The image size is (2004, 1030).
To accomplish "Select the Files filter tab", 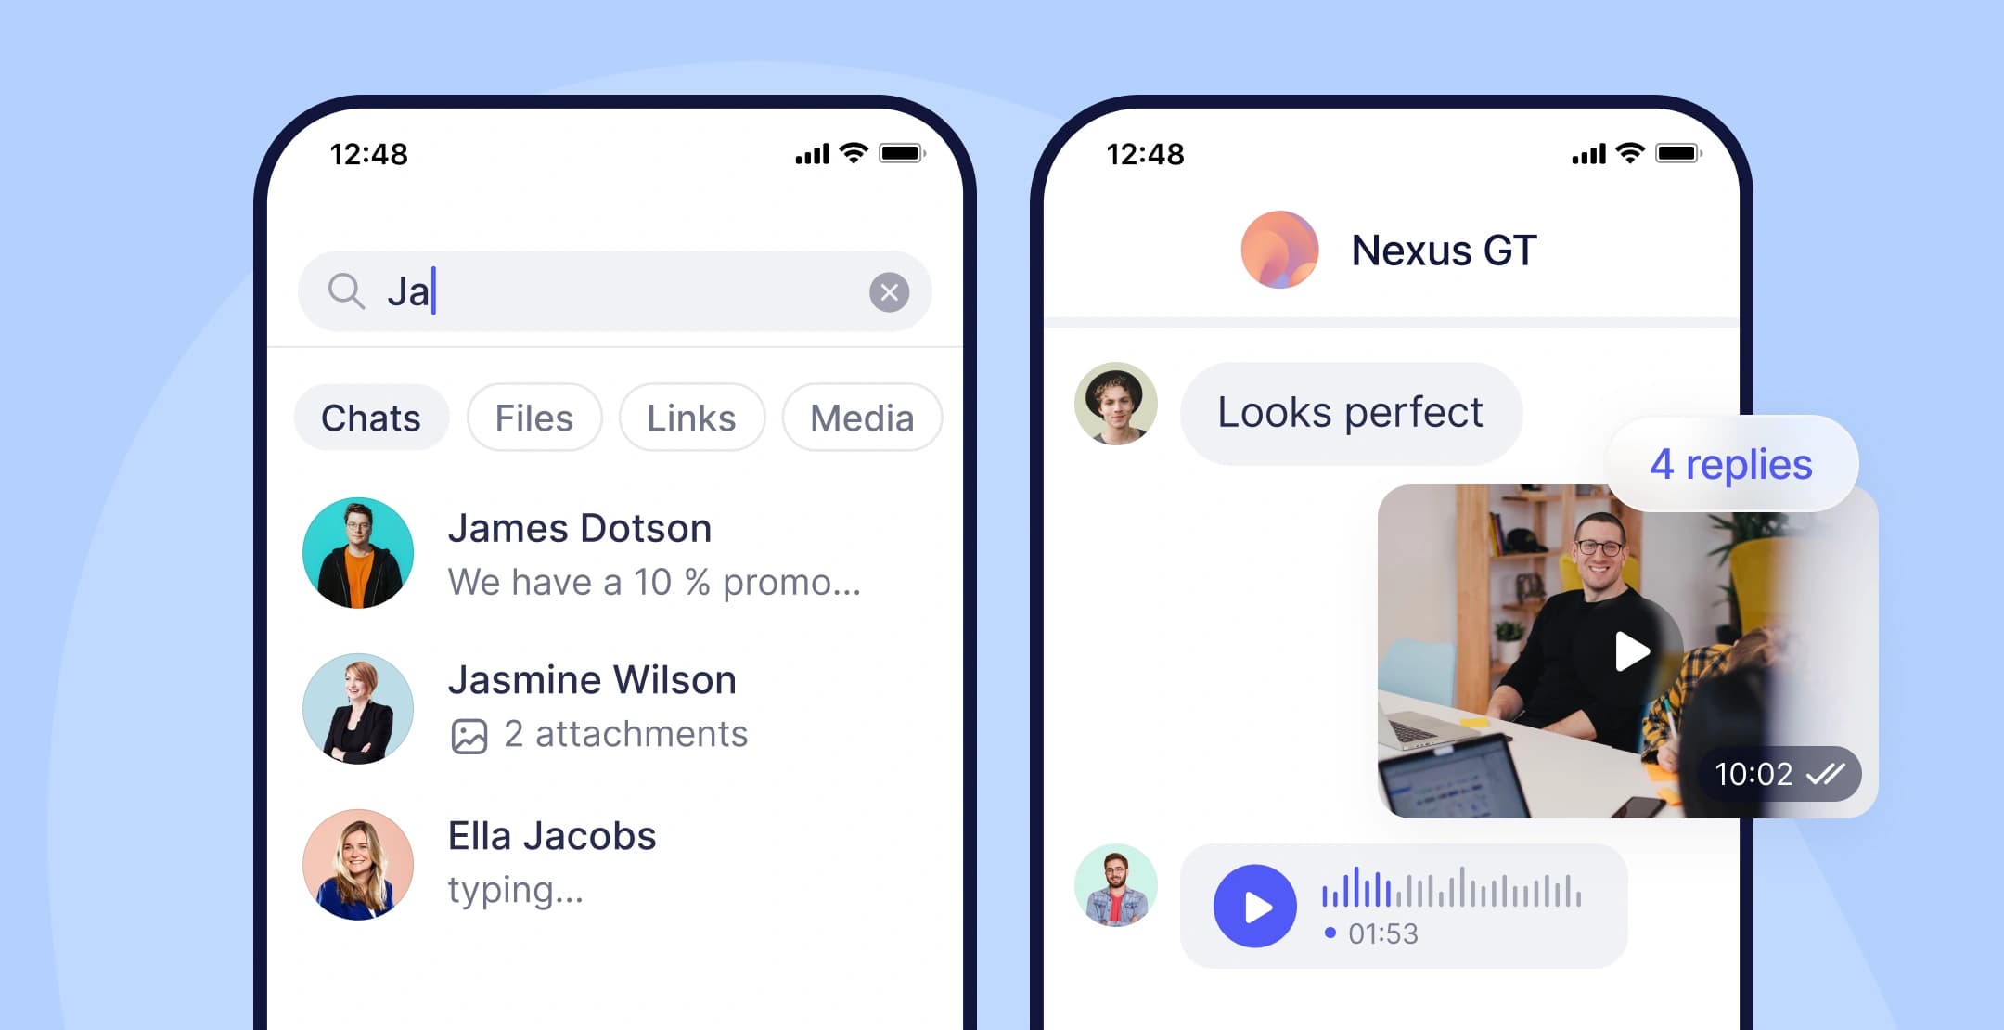I will [534, 418].
